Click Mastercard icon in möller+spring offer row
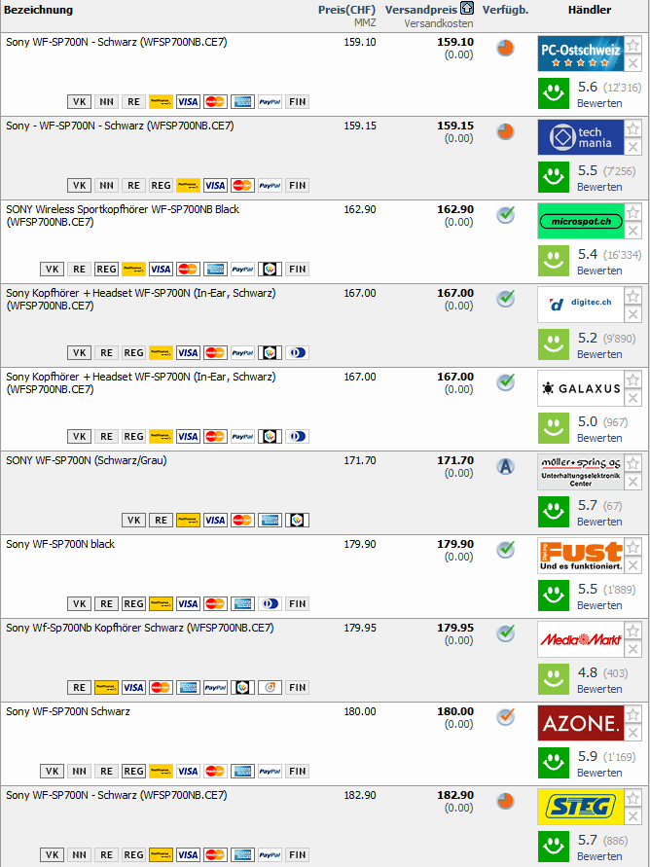This screenshot has width=650, height=867. (243, 520)
